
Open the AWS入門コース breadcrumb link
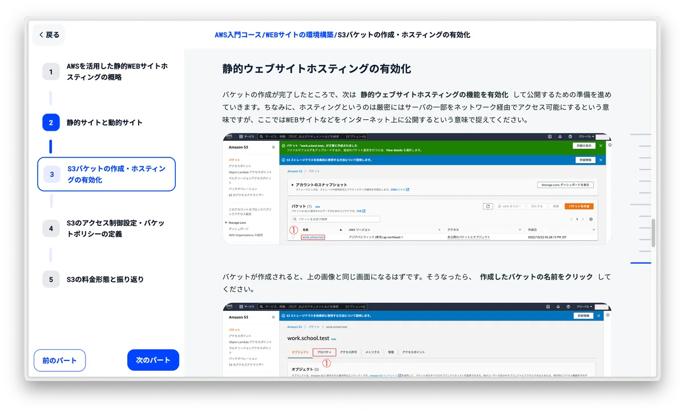[237, 35]
